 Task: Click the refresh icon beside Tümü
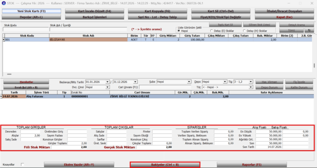click(x=309, y=30)
